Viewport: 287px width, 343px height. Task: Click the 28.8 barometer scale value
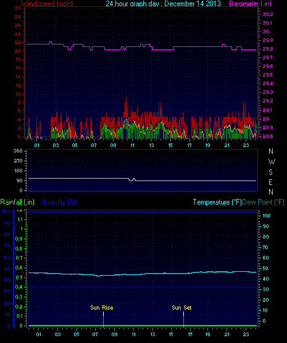[268, 136]
